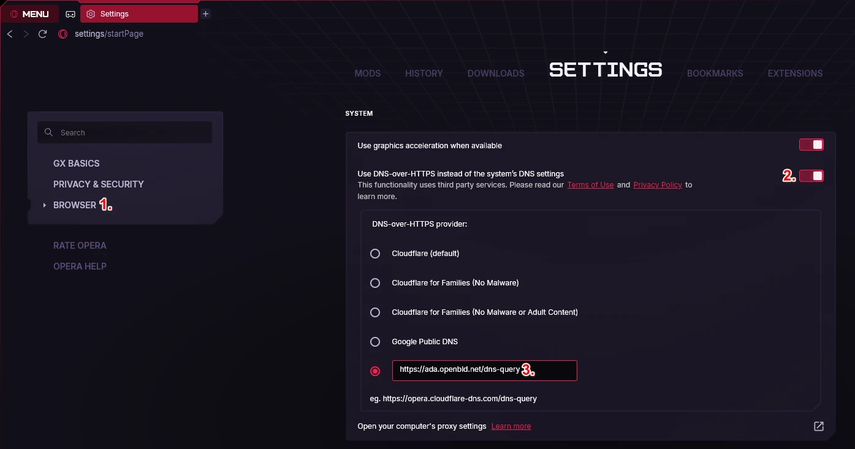This screenshot has width=855, height=449.
Task: Switch to the Extensions tab
Action: (795, 74)
